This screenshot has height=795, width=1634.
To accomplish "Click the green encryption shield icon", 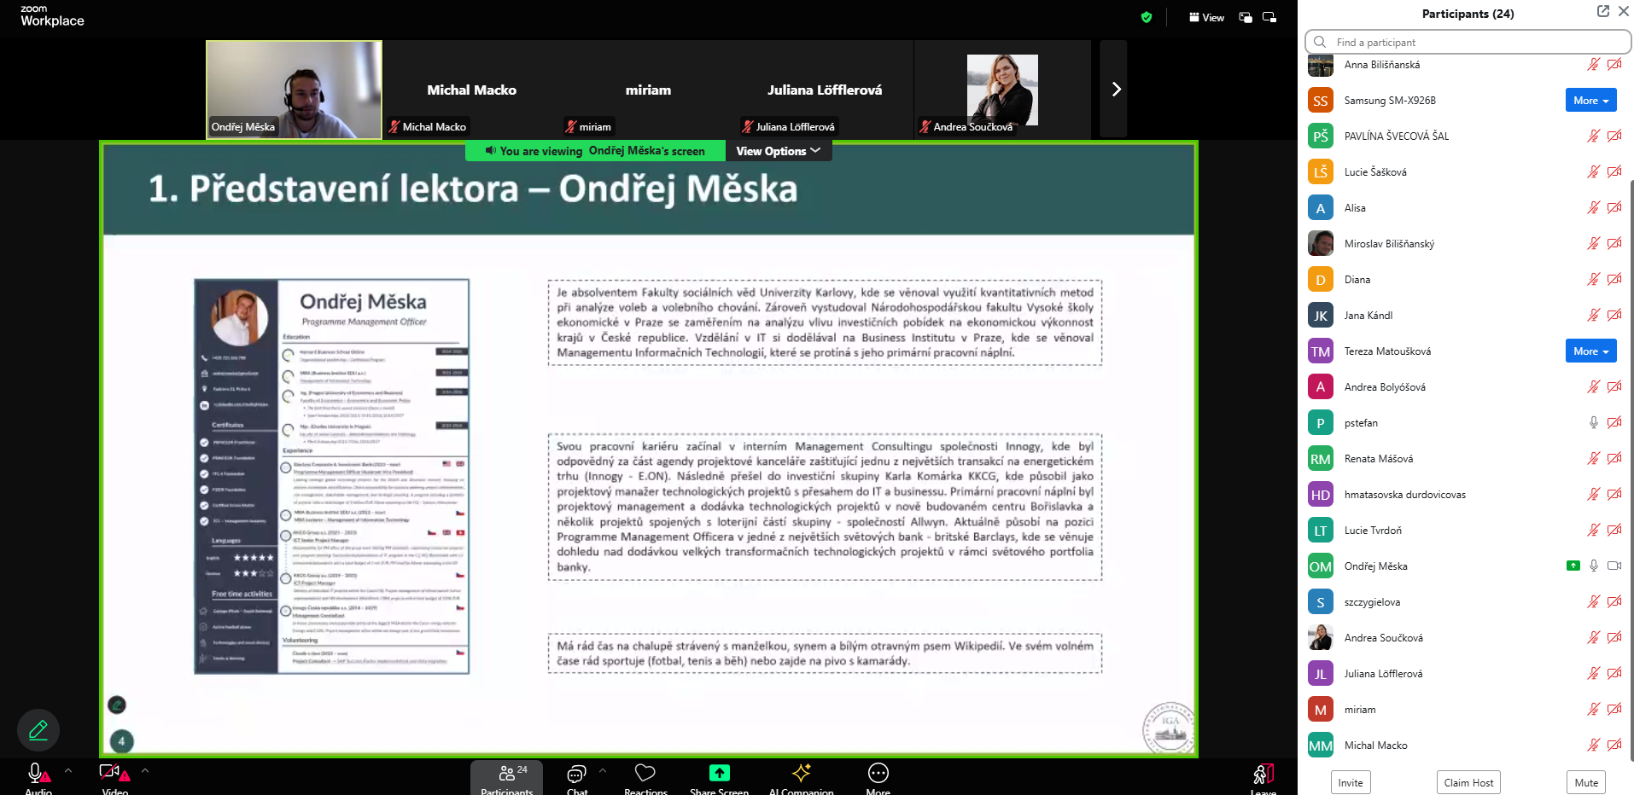I will click(x=1147, y=17).
